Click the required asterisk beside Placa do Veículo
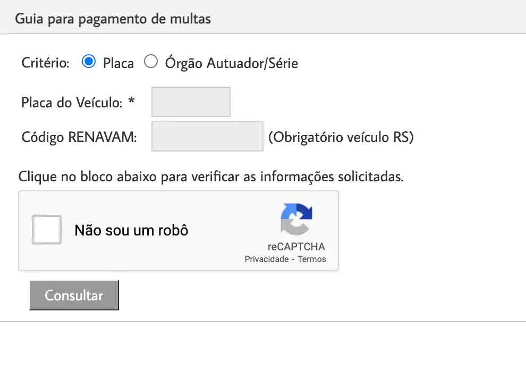Image resolution: width=526 pixels, height=371 pixels. point(132,101)
